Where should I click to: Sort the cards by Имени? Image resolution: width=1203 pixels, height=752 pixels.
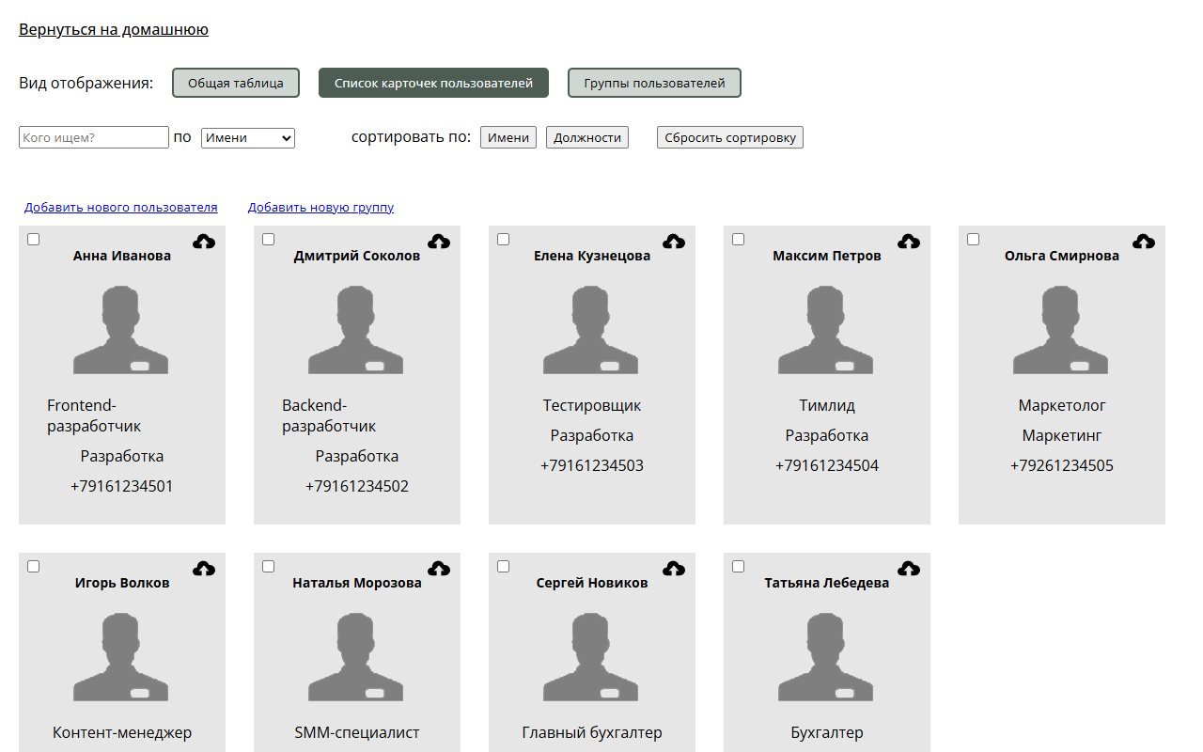pos(508,138)
